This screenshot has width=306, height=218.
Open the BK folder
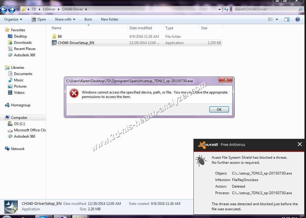tap(60, 36)
